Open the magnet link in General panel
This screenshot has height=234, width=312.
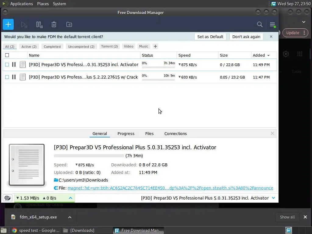[x=170, y=188]
